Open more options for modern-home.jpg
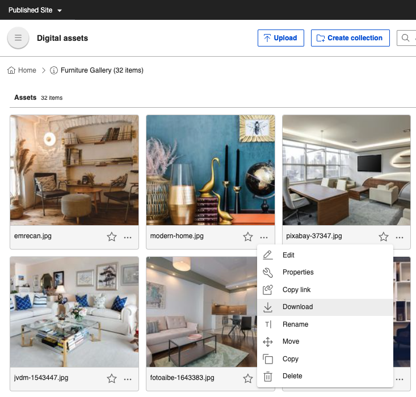416x397 pixels. click(x=264, y=238)
